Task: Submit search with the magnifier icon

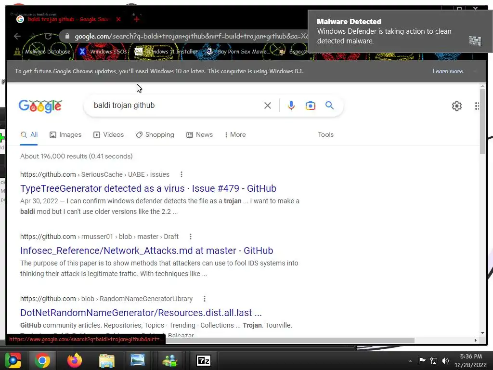Action: pos(329,105)
